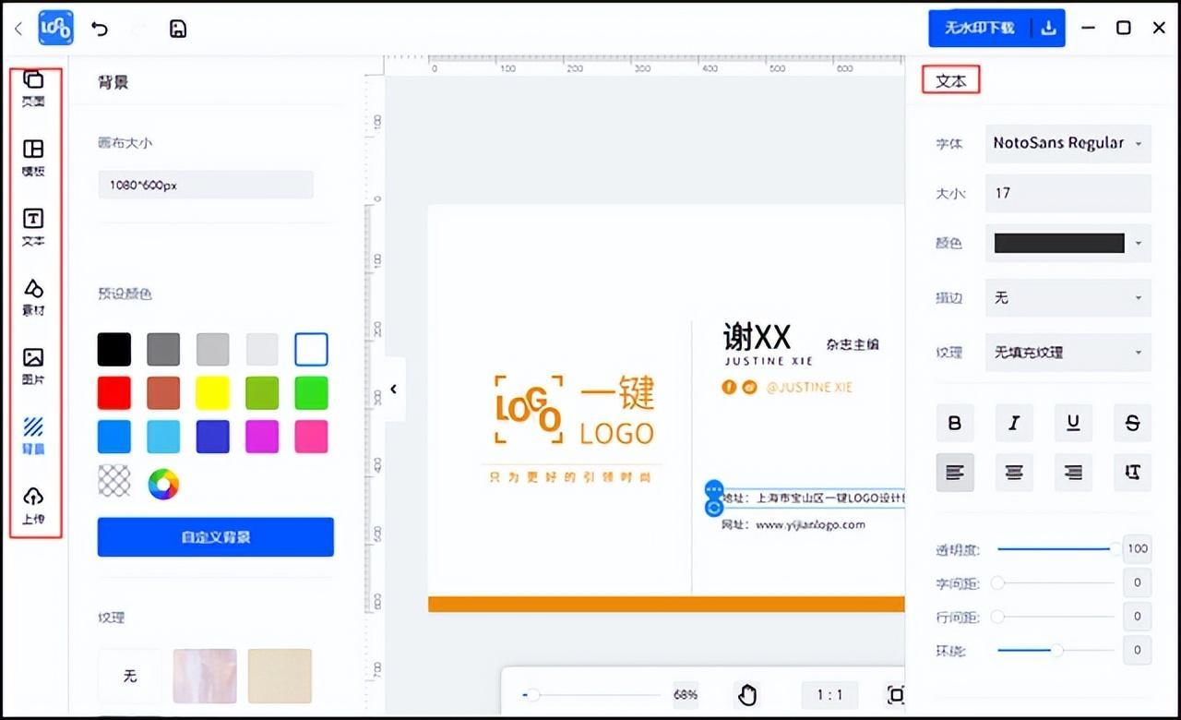Click the save disk icon
Viewport: 1181px width, 720px height.
[178, 29]
